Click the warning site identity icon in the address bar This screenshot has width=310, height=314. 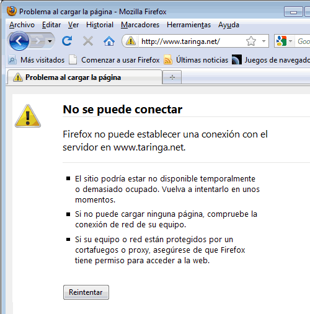tap(131, 41)
